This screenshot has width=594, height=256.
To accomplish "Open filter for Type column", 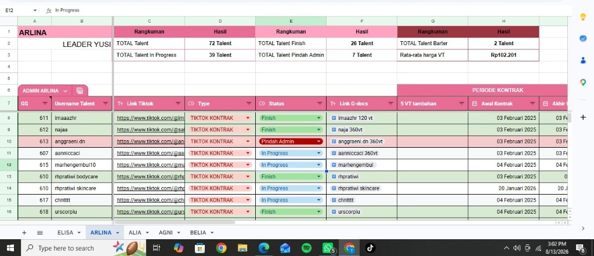I will [x=249, y=103].
